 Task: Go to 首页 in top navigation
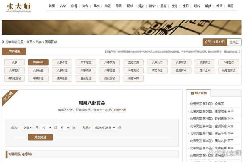52,6
